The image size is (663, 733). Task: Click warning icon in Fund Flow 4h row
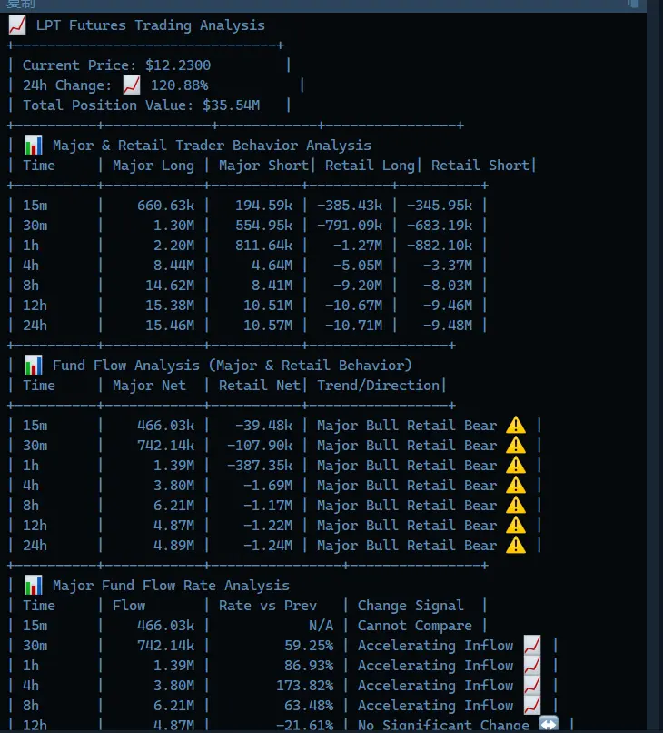click(516, 486)
